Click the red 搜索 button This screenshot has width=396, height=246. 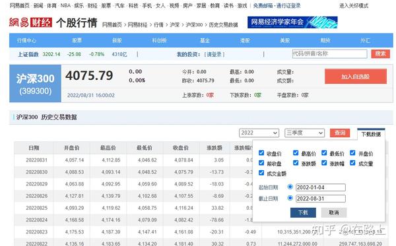(x=380, y=53)
